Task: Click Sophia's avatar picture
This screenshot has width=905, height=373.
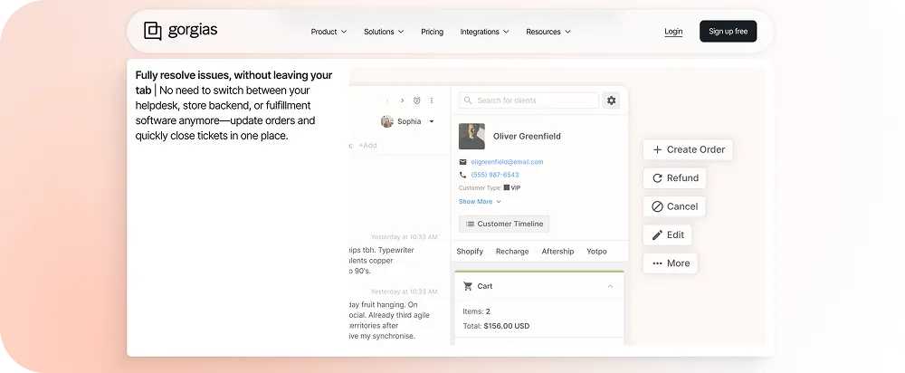Action: (x=386, y=121)
